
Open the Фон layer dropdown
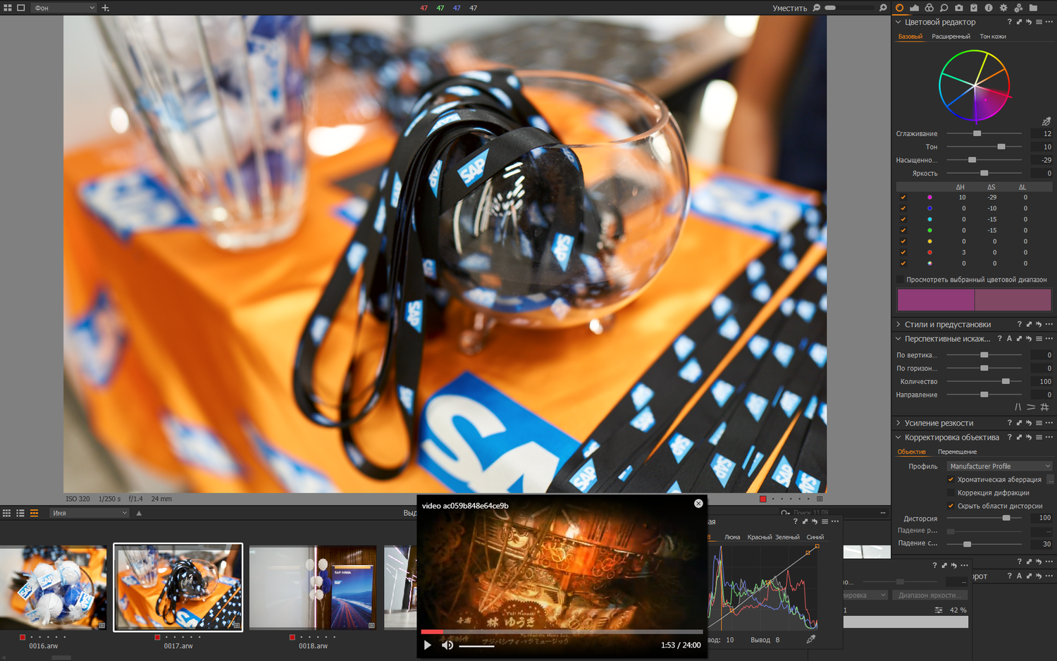pos(64,8)
